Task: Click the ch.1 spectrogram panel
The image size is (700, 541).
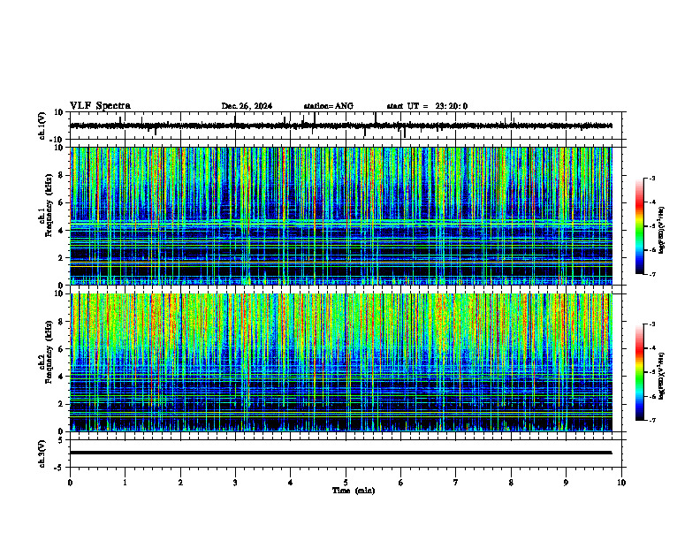Action: [340, 216]
